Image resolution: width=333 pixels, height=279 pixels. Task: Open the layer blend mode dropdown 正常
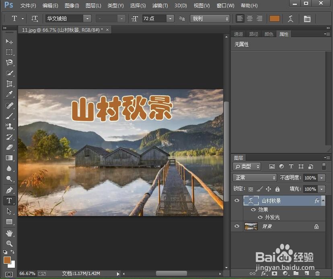click(255, 178)
